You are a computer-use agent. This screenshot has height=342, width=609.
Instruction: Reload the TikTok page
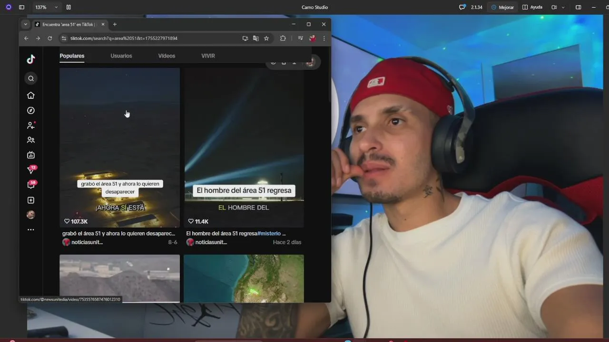(x=49, y=38)
